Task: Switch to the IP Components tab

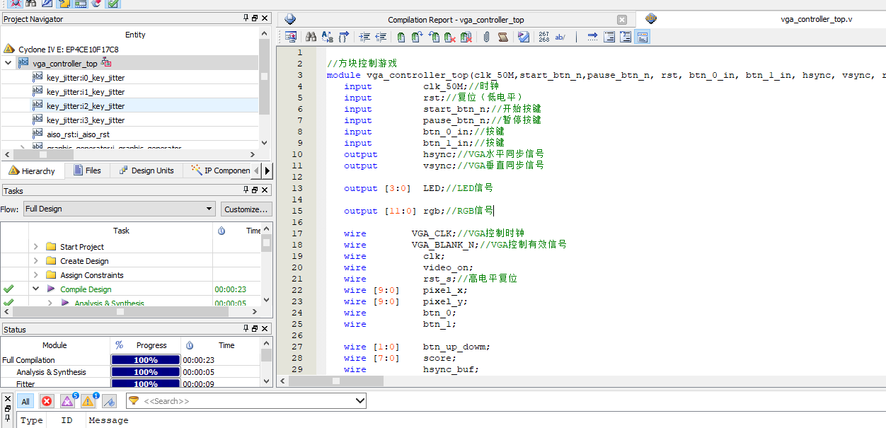Action: (220, 170)
